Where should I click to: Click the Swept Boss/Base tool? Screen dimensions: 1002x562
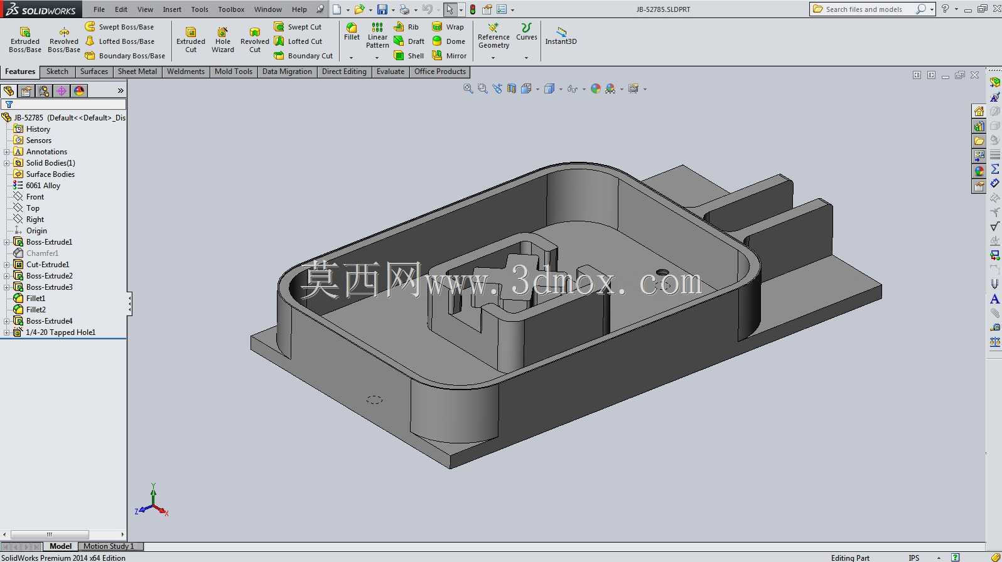coord(119,27)
